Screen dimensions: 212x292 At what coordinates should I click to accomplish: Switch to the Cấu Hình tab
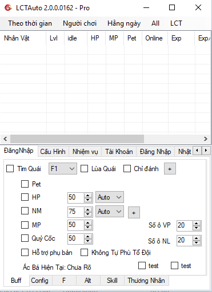tap(53, 152)
